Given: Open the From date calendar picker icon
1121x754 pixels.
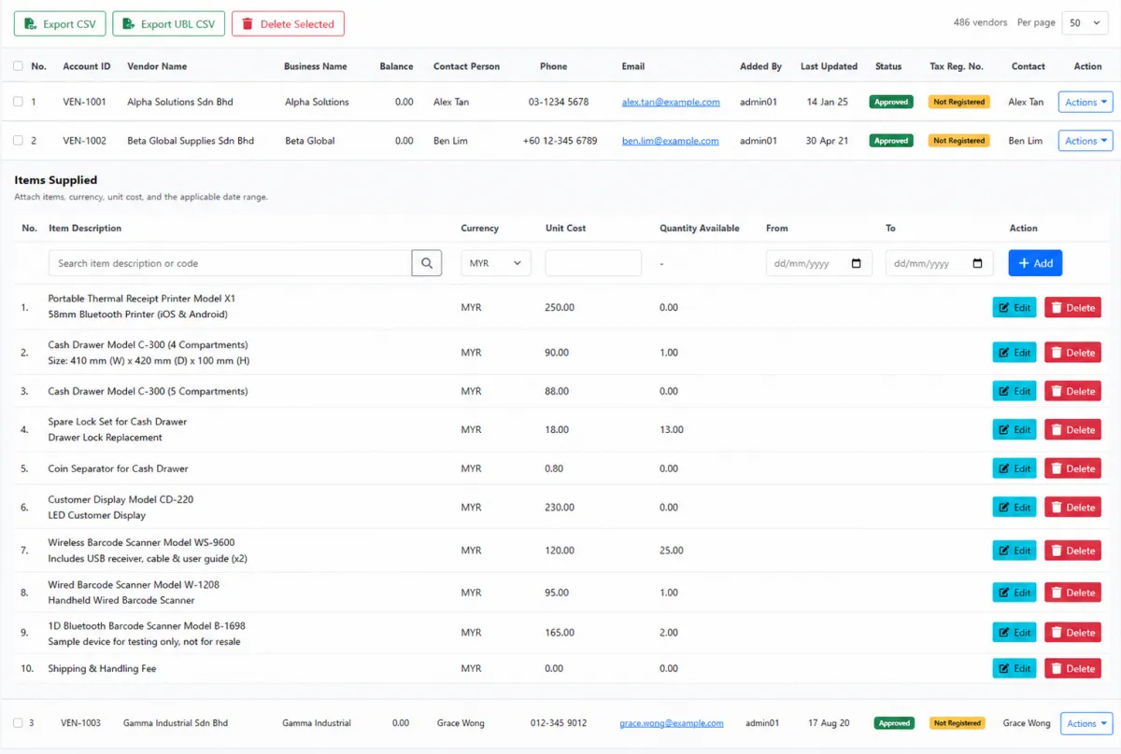Looking at the screenshot, I should 857,264.
